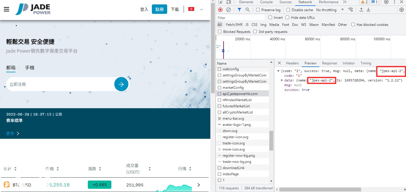Viewport: 406px width, 192px height.
Task: Click the network Filter text field
Action: tap(241, 18)
